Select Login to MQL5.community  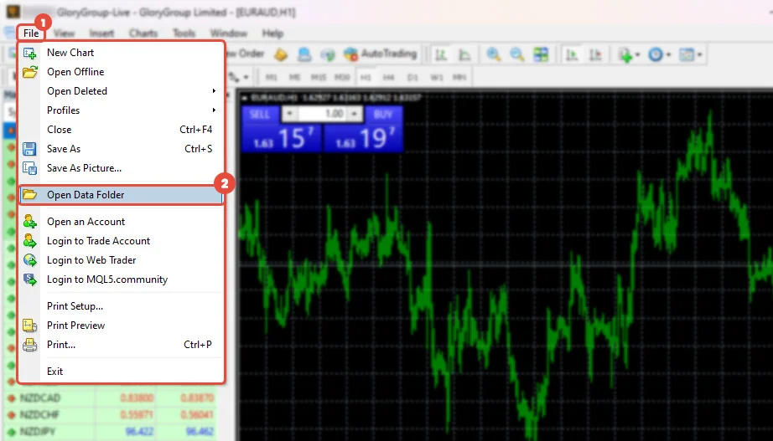point(107,279)
